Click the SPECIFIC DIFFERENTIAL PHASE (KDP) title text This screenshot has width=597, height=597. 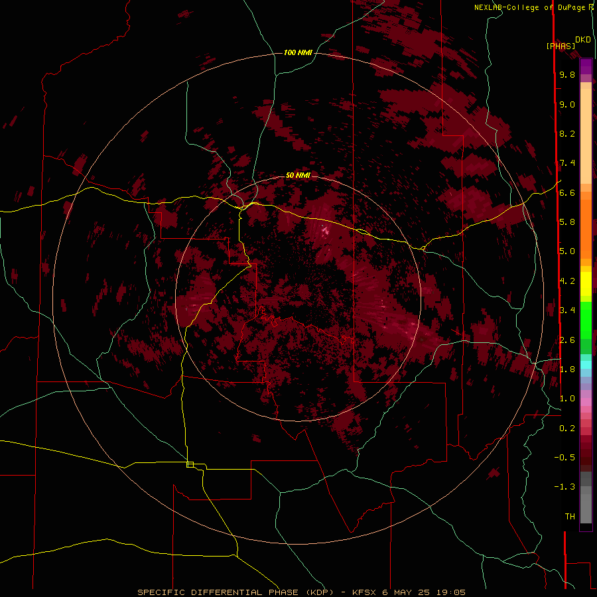(x=237, y=592)
